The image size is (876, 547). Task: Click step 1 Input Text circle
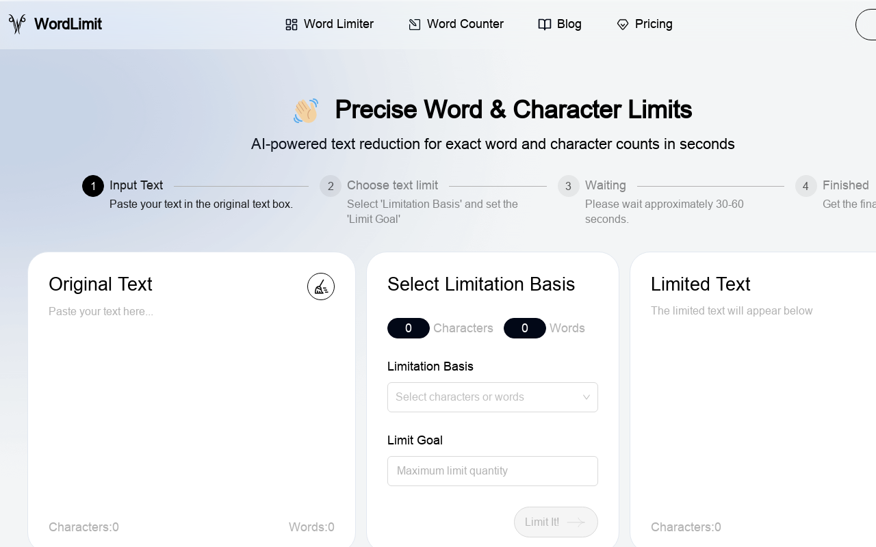click(93, 186)
